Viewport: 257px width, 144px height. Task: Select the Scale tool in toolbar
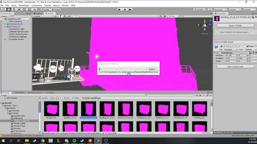click(x=19, y=10)
